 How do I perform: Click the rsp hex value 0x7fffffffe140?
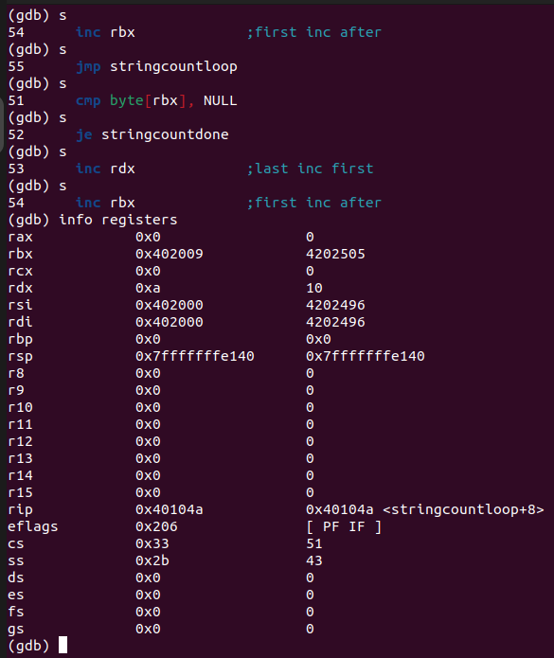pyautogui.click(x=195, y=356)
